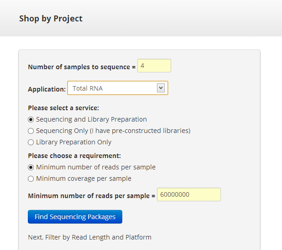This screenshot has width=282, height=250.
Task: Pick Minimum number of reads radio button
Action: [x=31, y=167]
